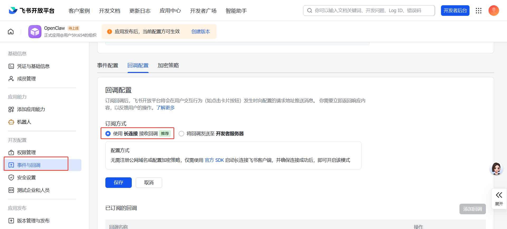Click the documentation search input field
This screenshot has height=229, width=507.
(x=370, y=11)
